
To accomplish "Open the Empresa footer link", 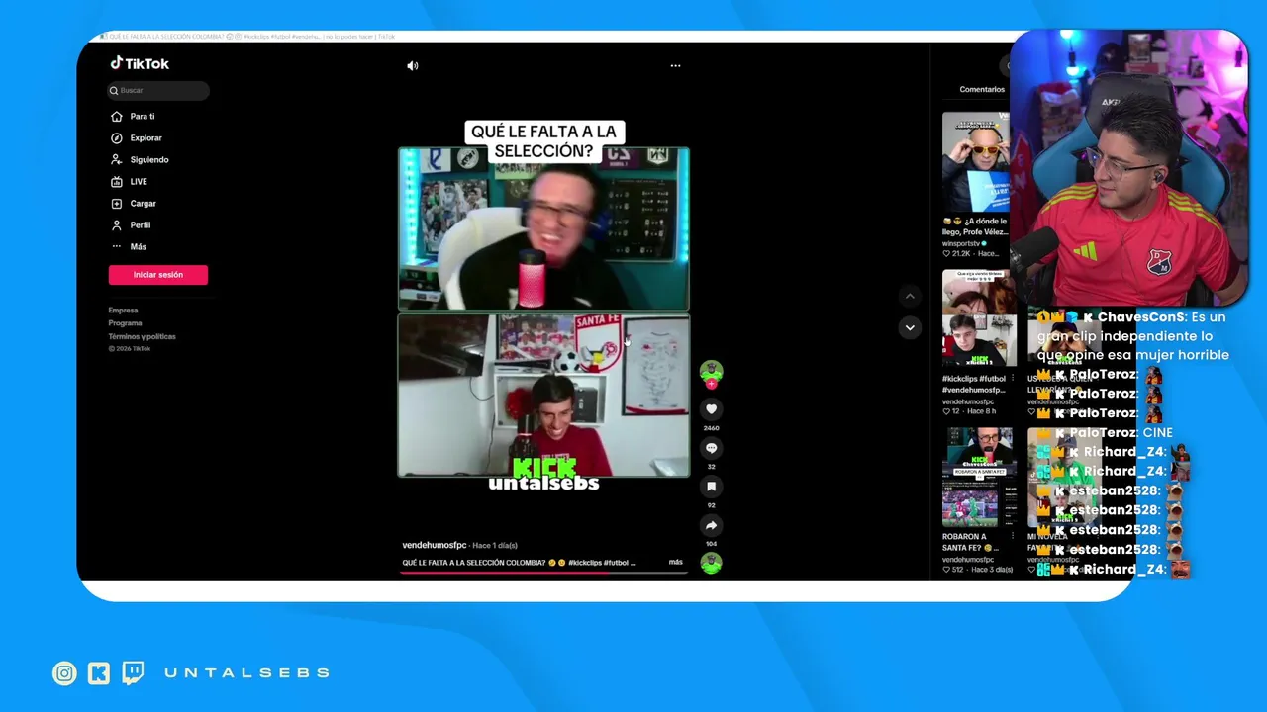I will (123, 311).
